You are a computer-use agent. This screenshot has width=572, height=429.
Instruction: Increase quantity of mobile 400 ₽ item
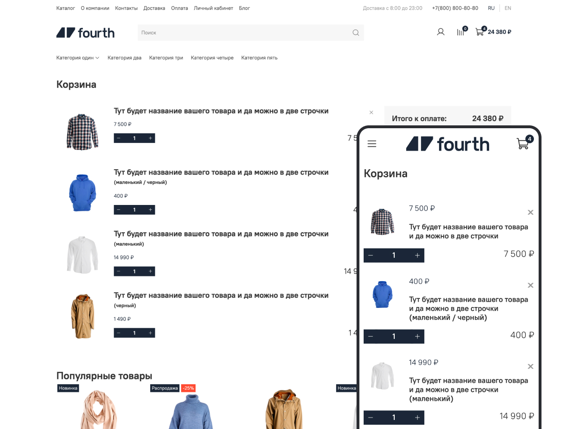tap(417, 337)
